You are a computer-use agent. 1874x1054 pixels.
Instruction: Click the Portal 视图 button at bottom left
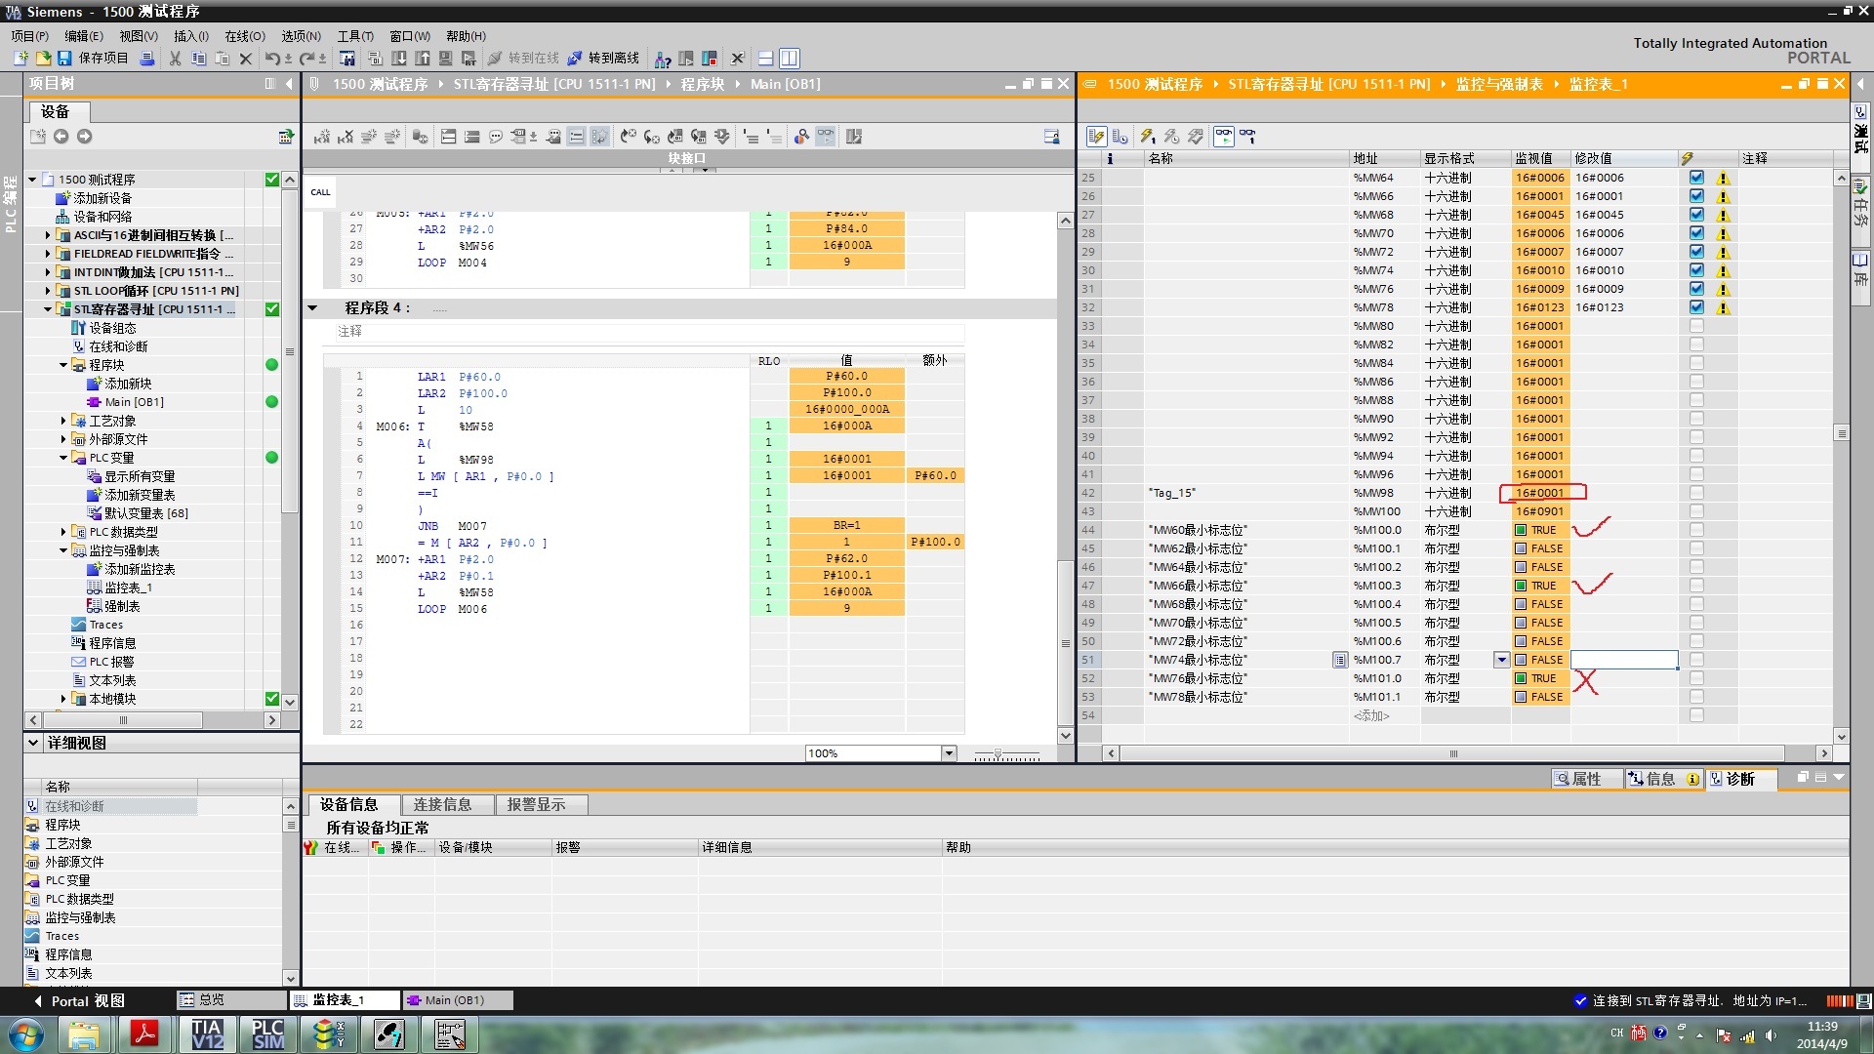point(80,1000)
